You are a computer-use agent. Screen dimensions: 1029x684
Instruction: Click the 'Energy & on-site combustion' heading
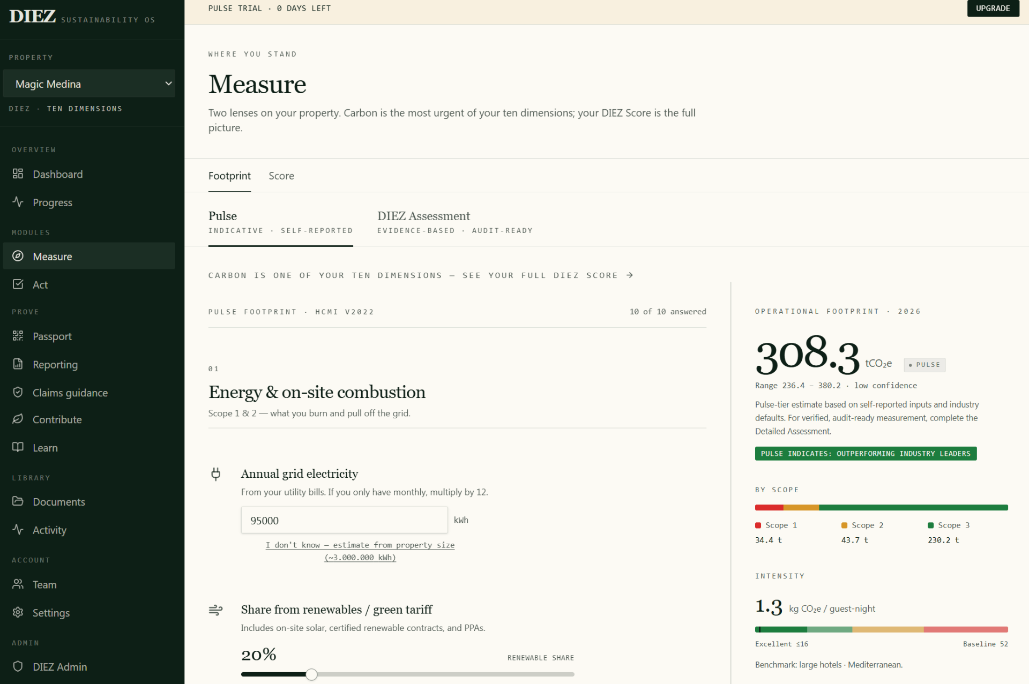(317, 392)
